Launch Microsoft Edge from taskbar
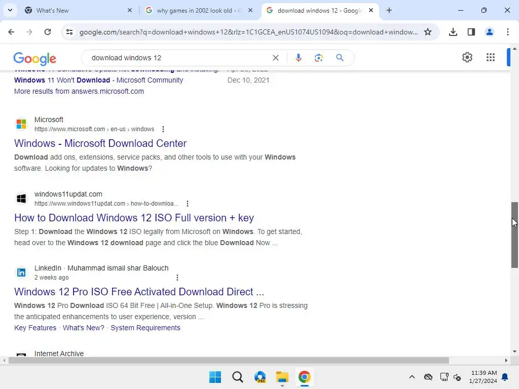Image resolution: width=519 pixels, height=389 pixels. pos(260,377)
